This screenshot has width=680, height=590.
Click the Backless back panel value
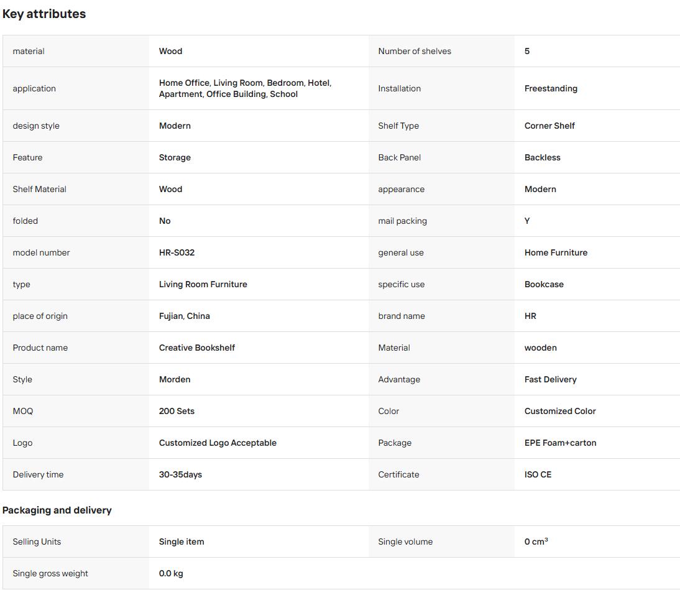point(543,157)
